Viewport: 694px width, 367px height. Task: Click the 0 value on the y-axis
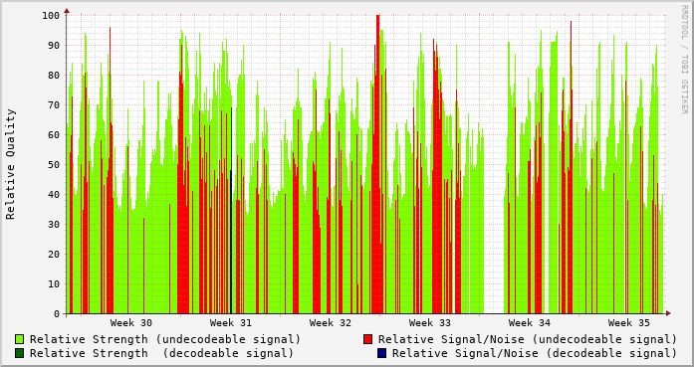pos(57,314)
